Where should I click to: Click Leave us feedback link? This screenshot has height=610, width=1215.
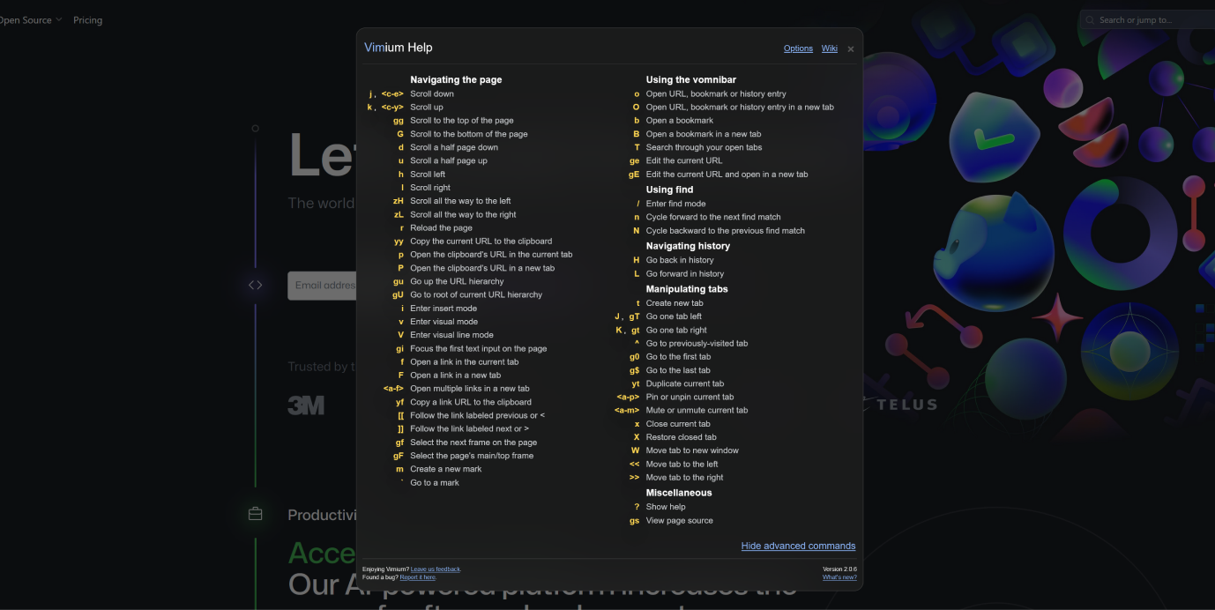(x=436, y=569)
